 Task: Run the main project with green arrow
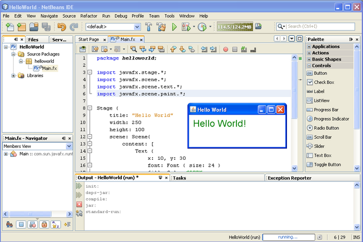(x=174, y=27)
